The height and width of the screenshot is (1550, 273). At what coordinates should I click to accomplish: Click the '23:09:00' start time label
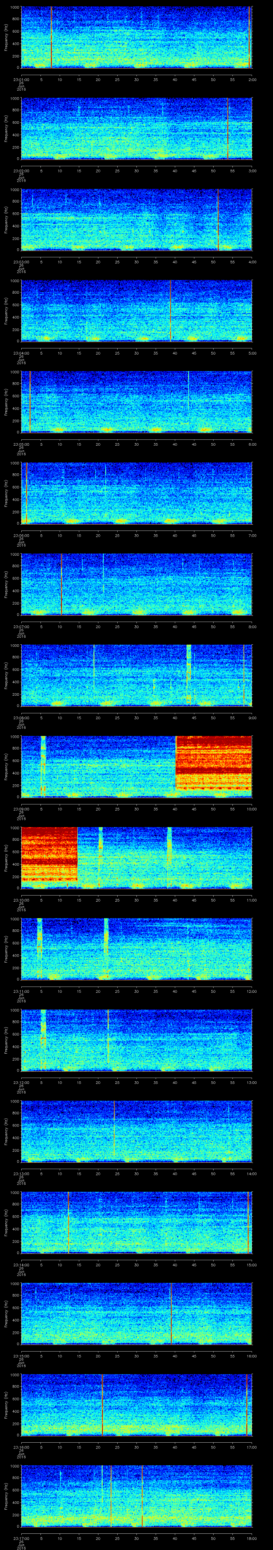click(21, 809)
